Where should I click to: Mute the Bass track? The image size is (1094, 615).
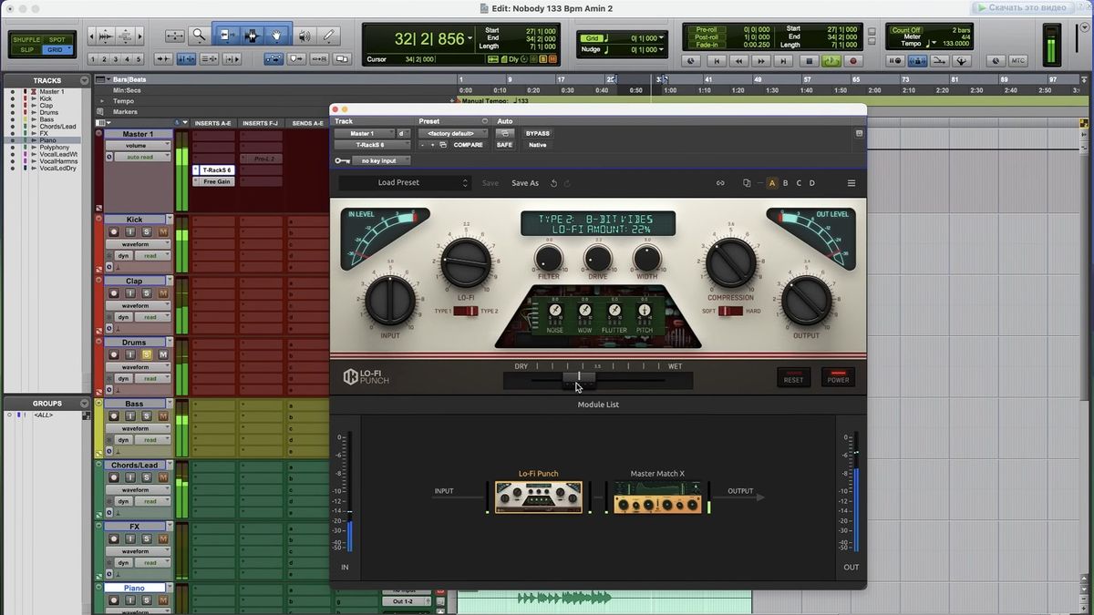161,415
